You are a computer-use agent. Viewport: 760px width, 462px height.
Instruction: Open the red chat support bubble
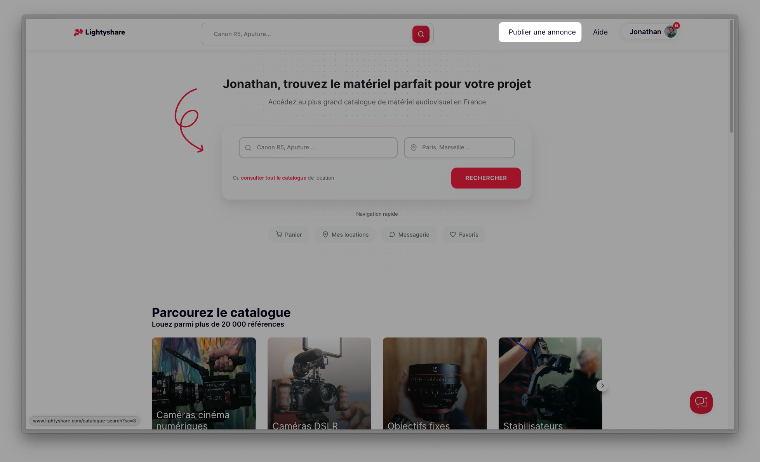pos(701,402)
